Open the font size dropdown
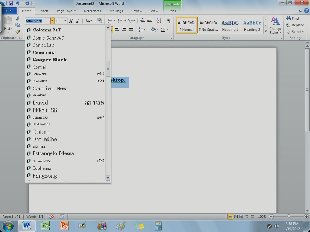 click(x=65, y=21)
